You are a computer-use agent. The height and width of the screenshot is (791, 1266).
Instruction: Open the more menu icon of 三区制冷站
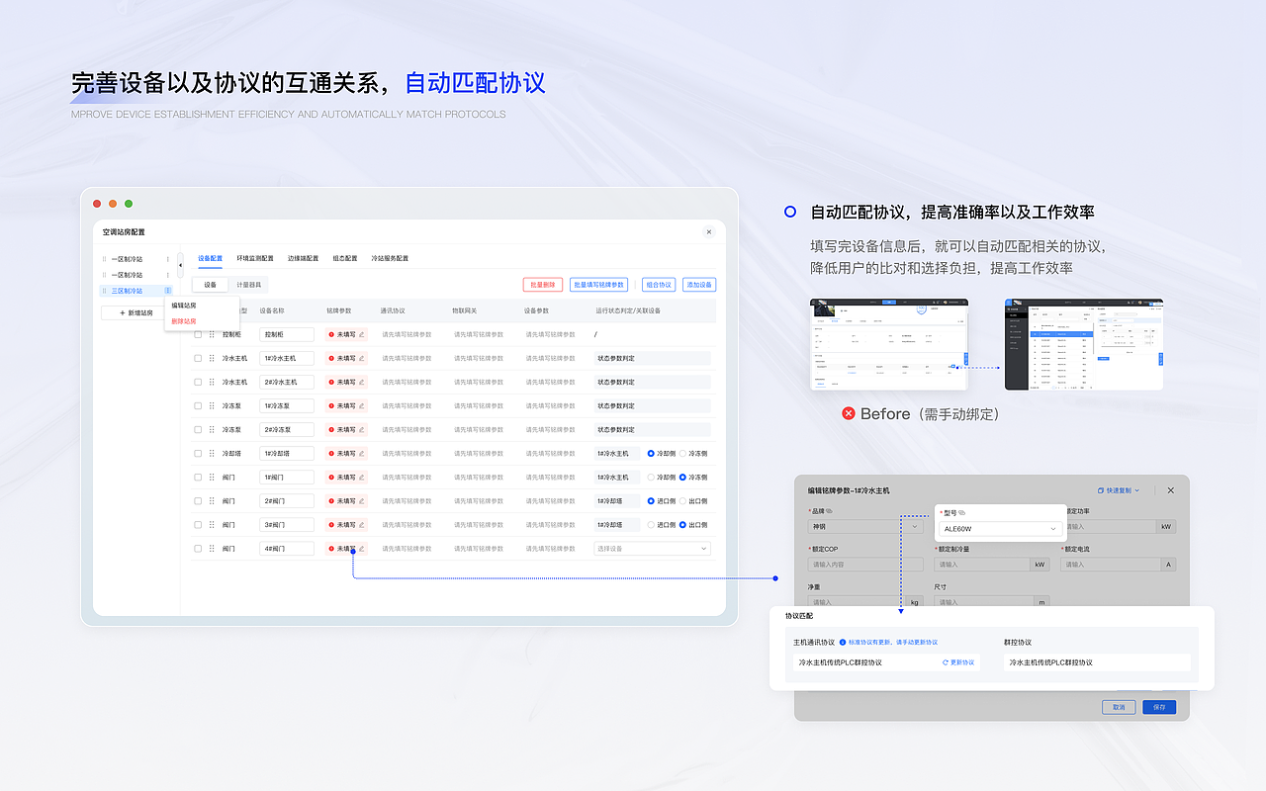[x=168, y=291]
